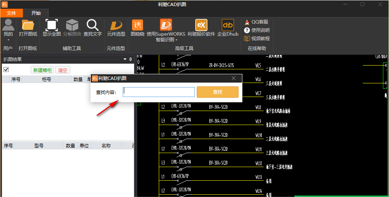389x197 pixels.
Task: Click the 数量 header in upper table
Action: (x=78, y=79)
